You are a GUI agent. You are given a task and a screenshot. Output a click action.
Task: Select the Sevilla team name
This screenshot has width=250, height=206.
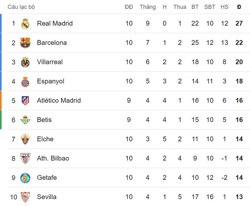point(47,197)
